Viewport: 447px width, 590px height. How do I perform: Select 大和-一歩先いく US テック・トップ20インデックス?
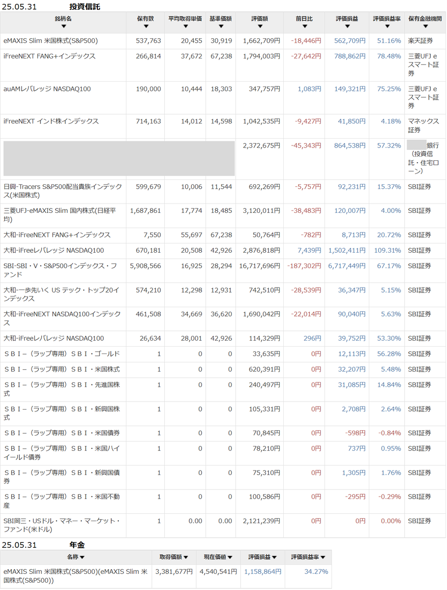pyautogui.click(x=61, y=294)
